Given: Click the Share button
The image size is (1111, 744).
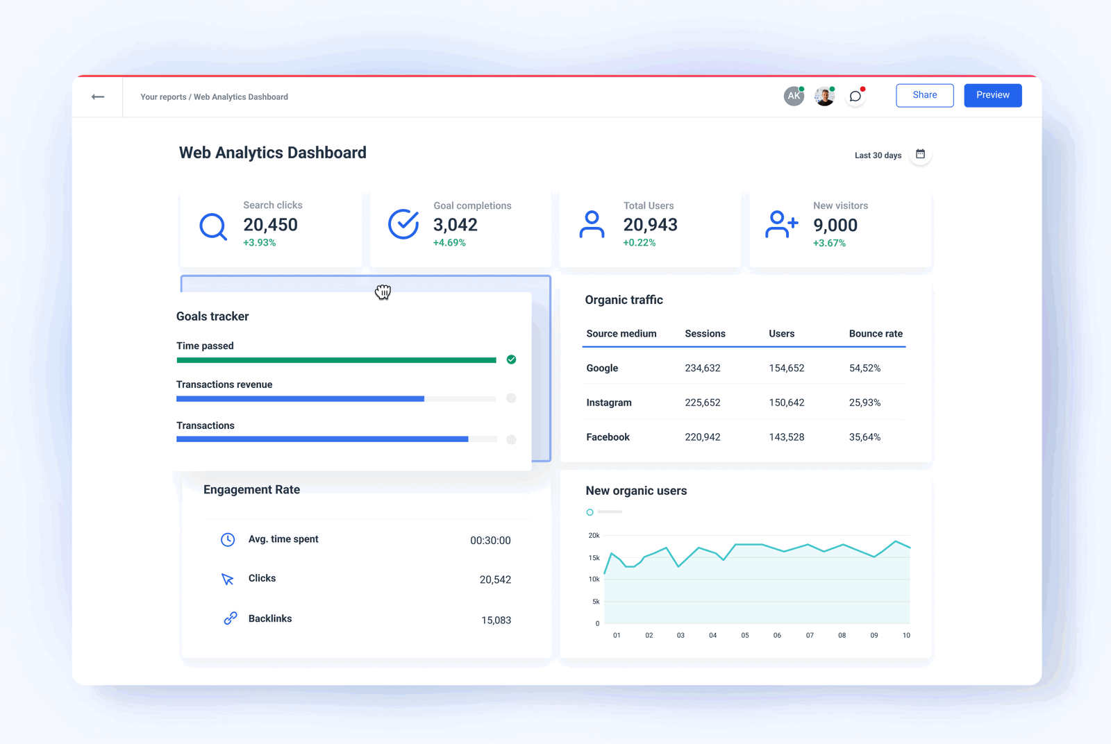Looking at the screenshot, I should coord(924,95).
